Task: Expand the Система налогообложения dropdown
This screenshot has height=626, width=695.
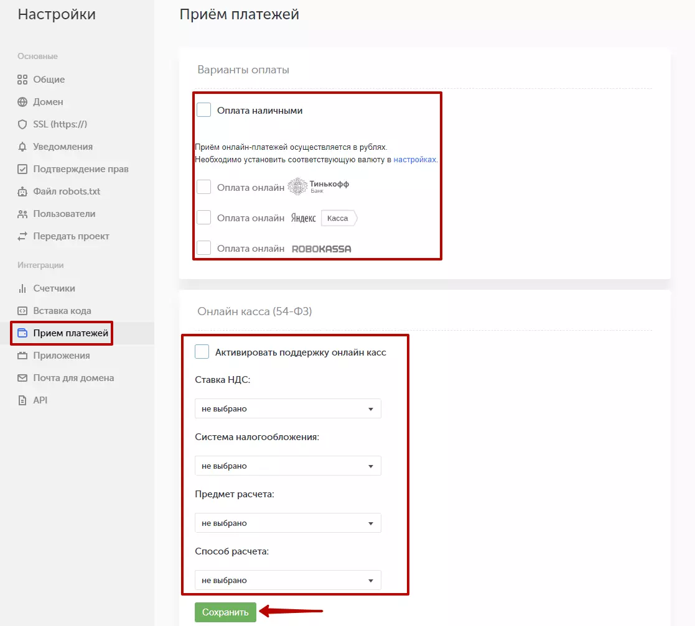Action: (x=288, y=466)
